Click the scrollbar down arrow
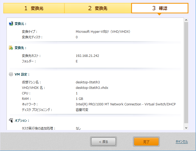This screenshot has width=196, height=151. pyautogui.click(x=186, y=128)
